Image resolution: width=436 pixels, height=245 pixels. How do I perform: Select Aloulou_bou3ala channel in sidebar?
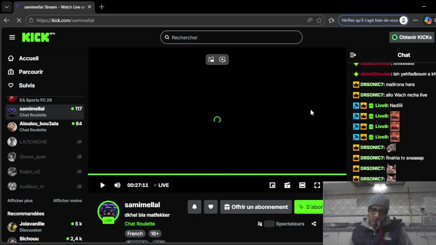pos(45,127)
